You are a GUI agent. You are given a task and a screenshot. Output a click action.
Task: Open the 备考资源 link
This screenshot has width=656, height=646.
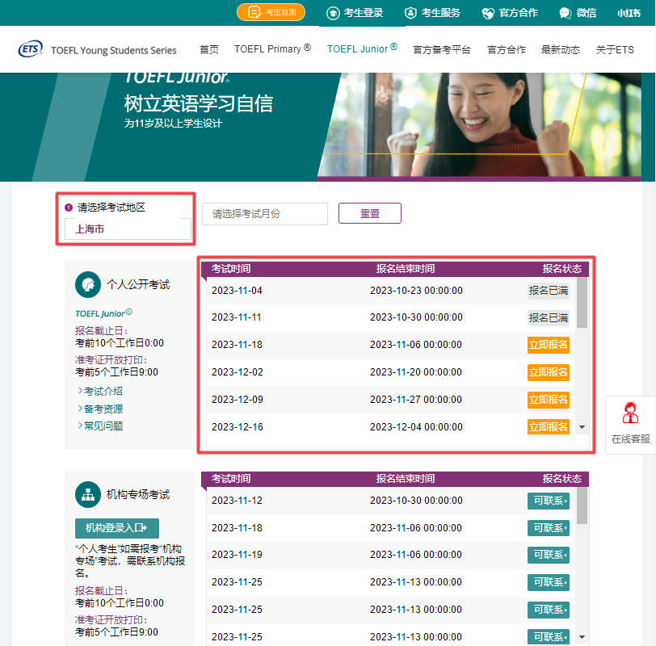point(100,409)
